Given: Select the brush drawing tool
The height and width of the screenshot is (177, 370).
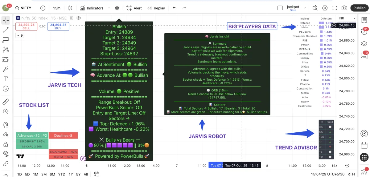Looking at the screenshot, I should (6, 69).
